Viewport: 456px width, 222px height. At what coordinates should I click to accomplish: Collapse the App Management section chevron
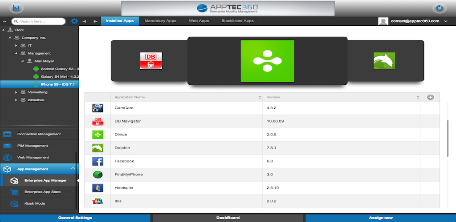[73, 169]
